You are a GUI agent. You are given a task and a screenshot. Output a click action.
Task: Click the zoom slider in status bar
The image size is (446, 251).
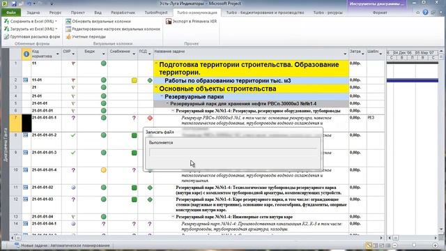coord(414,245)
